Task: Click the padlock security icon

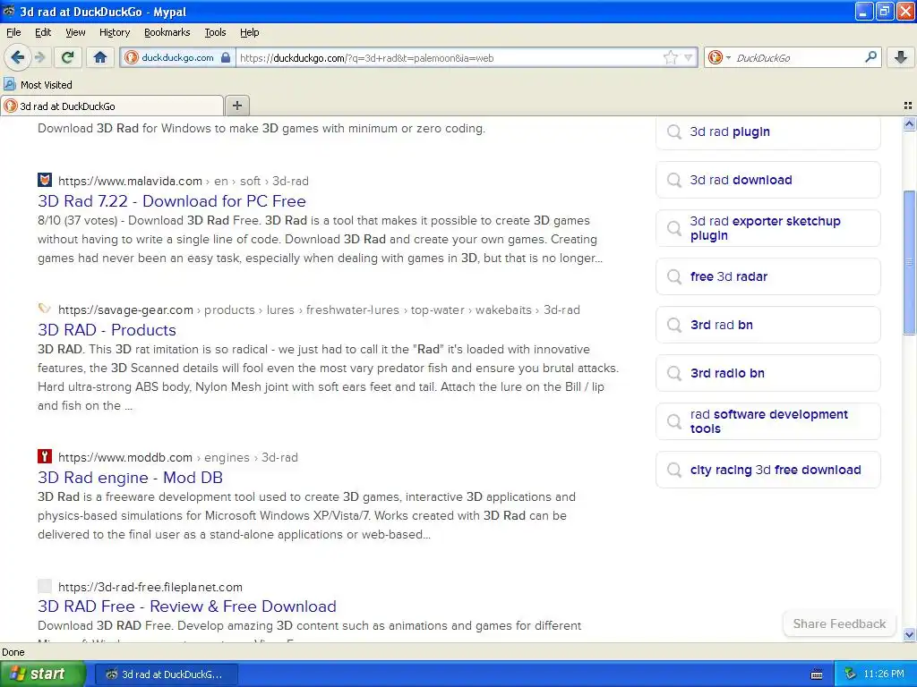Action: 226,57
